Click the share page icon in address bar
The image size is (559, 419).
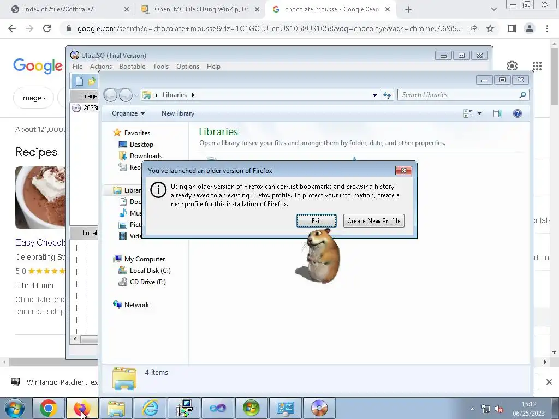click(473, 28)
